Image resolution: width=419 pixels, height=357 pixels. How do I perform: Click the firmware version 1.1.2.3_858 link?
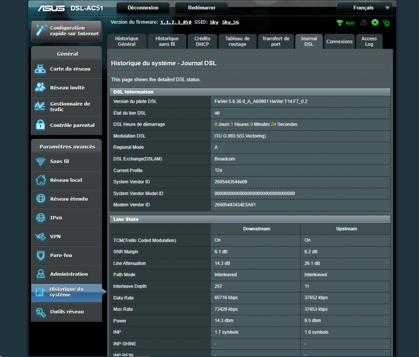(176, 22)
